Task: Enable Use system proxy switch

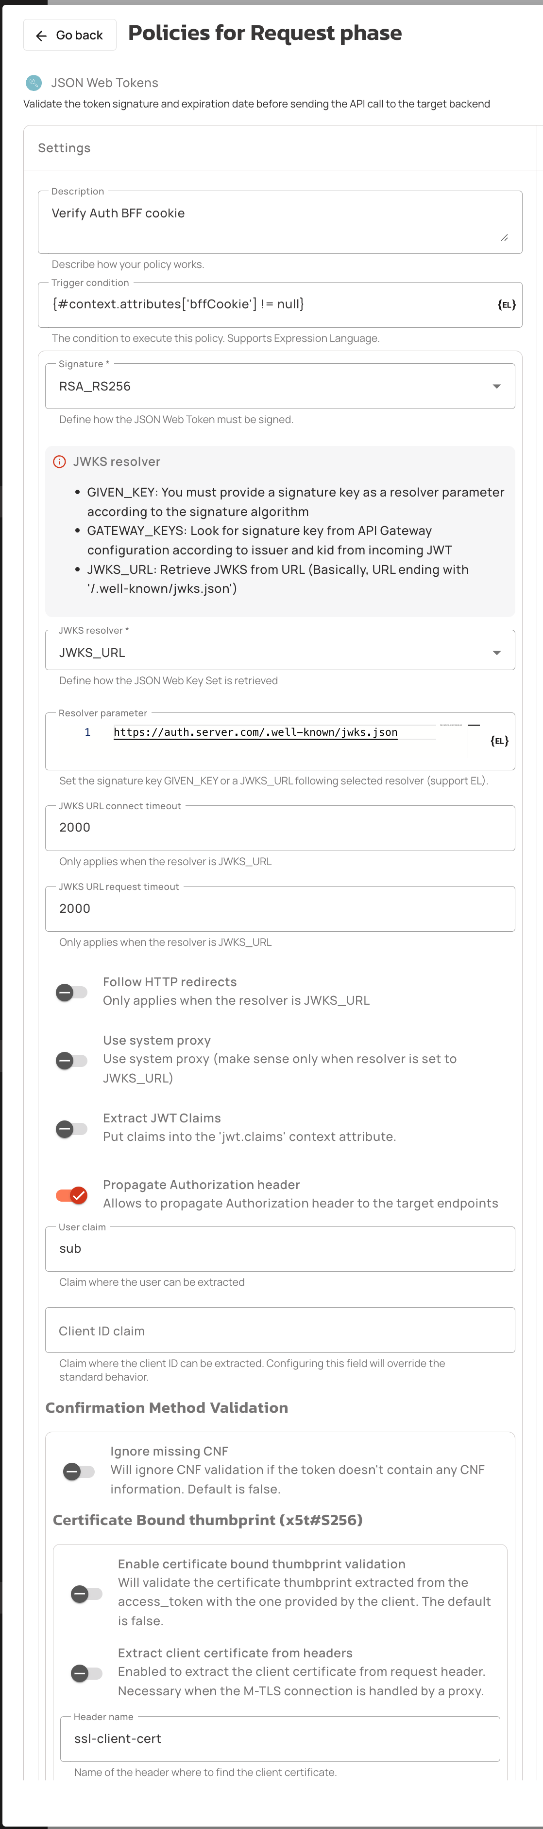Action: tap(71, 1060)
